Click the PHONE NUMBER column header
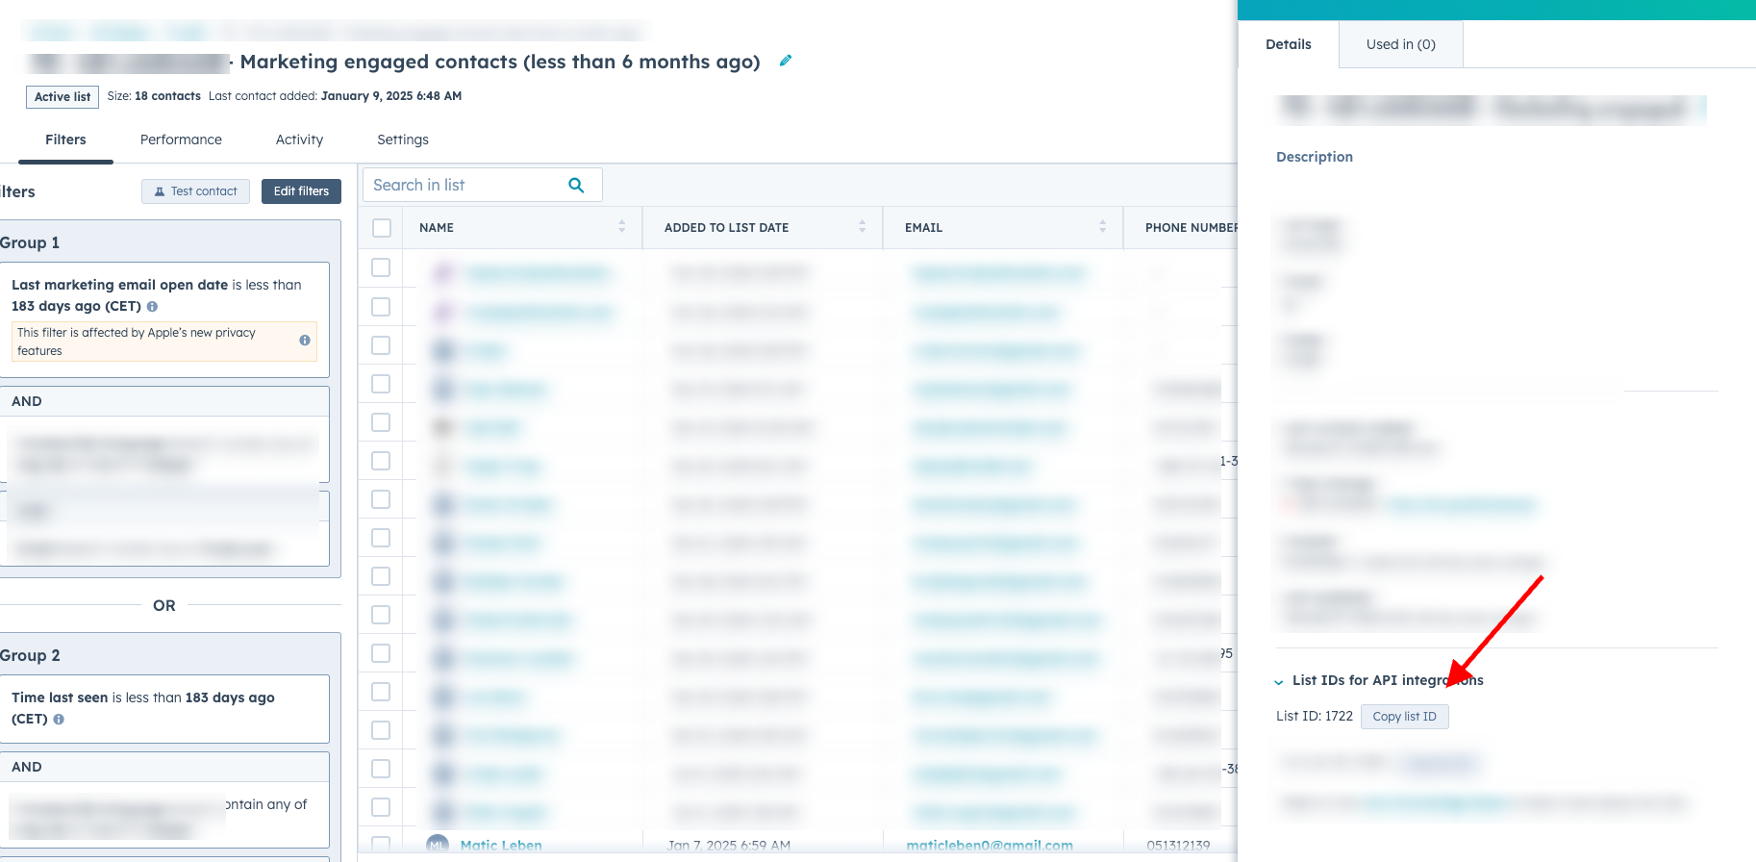This screenshot has height=862, width=1756. [x=1191, y=228]
